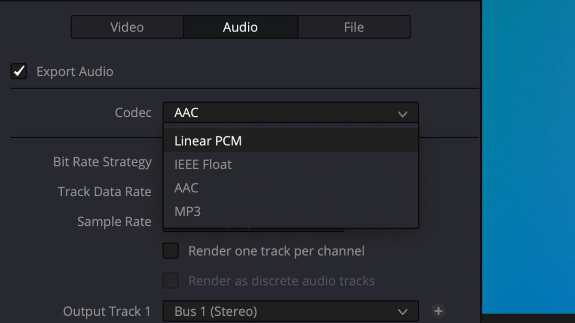This screenshot has width=575, height=323.
Task: Click the Render one track per channel label
Action: pyautogui.click(x=276, y=251)
